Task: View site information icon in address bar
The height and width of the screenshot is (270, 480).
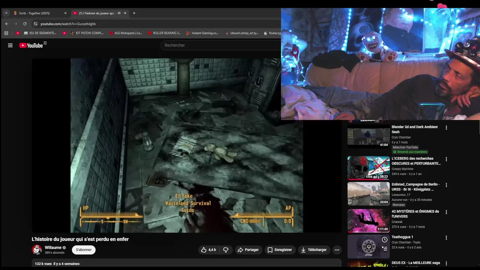Action: [x=36, y=24]
